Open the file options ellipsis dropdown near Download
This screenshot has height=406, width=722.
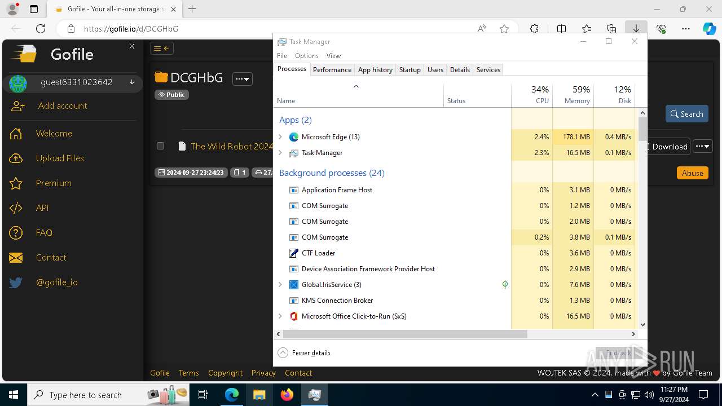coord(702,146)
